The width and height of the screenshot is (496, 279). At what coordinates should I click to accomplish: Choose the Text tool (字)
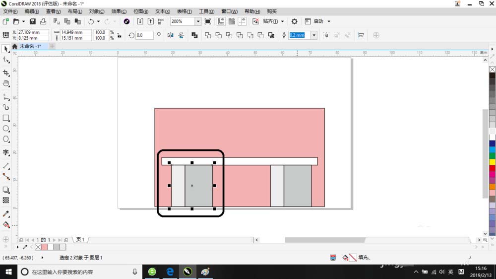pos(6,152)
